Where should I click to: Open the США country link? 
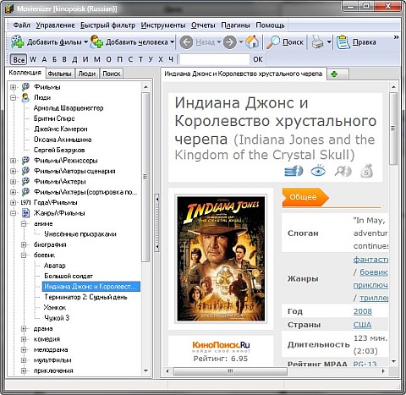tap(362, 325)
